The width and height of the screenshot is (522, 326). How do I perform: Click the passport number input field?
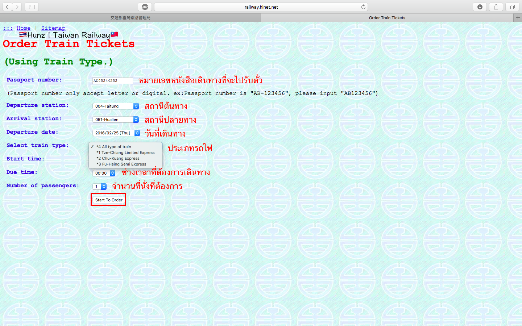point(112,80)
